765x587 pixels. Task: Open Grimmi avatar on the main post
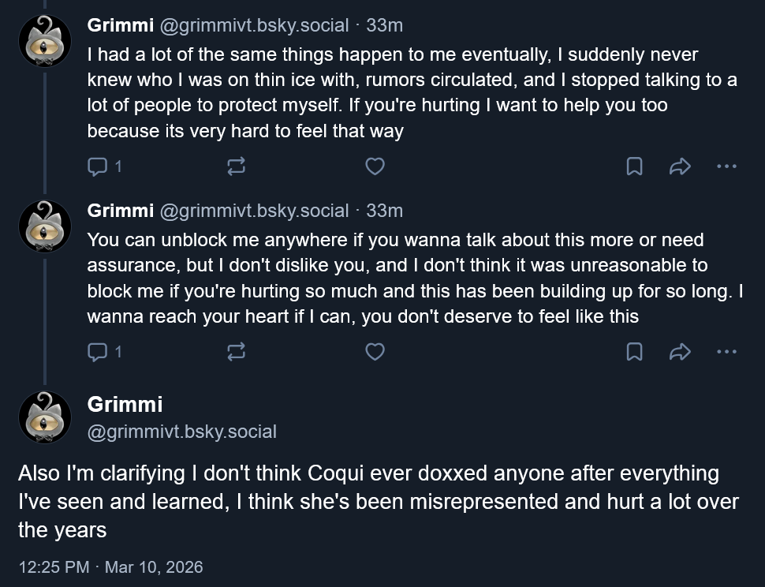click(45, 417)
